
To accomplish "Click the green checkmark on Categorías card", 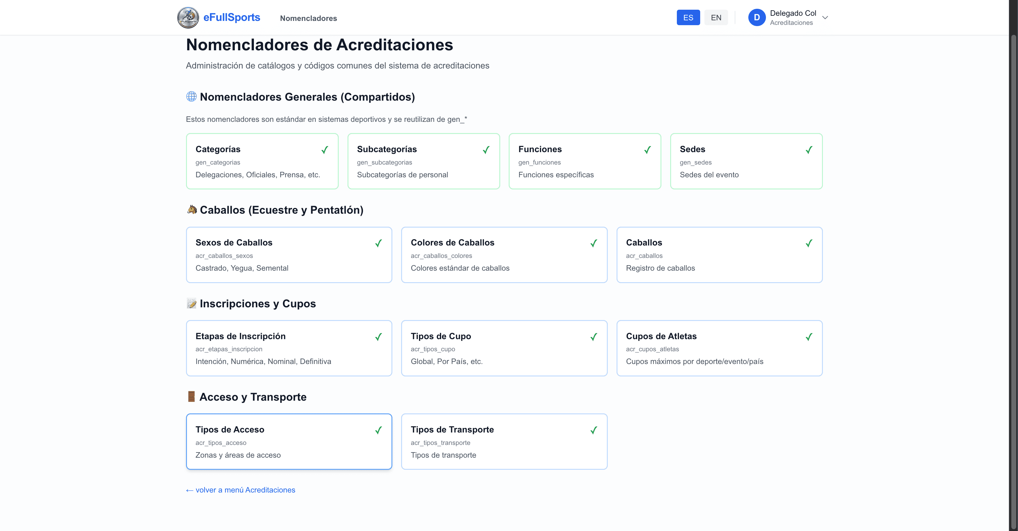I will tap(325, 150).
